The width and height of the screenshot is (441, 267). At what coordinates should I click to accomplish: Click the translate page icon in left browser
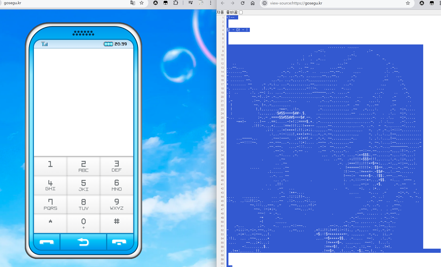[133, 3]
